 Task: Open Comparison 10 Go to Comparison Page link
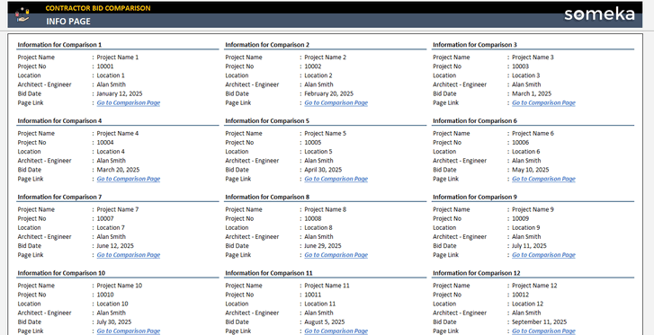(x=129, y=331)
